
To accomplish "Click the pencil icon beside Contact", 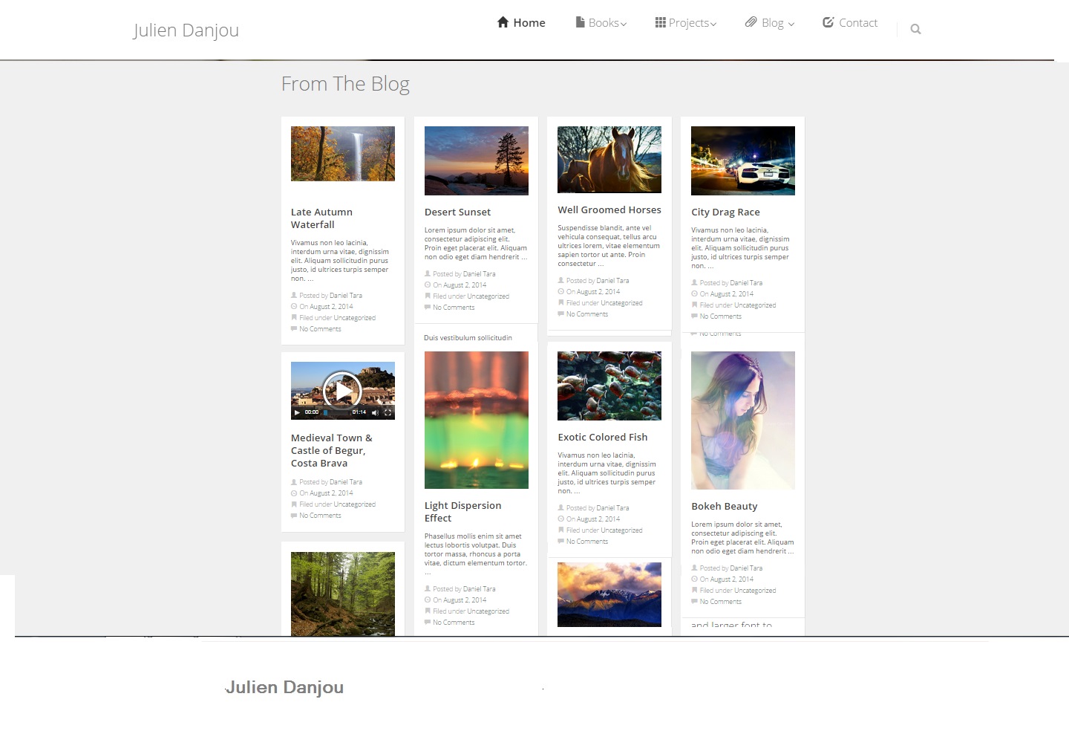I will click(828, 22).
